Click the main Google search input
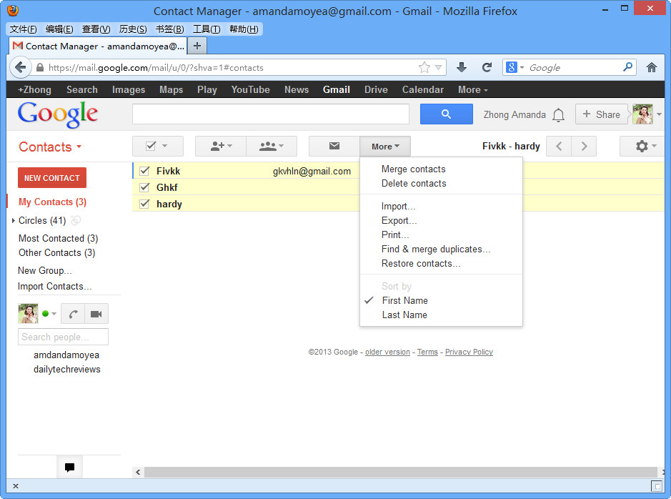 (271, 114)
